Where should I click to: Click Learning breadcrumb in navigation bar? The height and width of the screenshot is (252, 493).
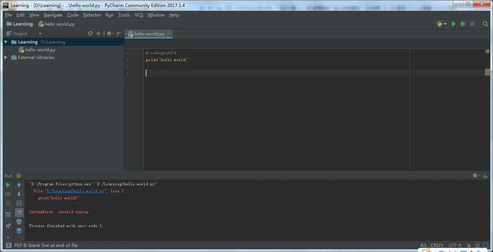[x=20, y=24]
